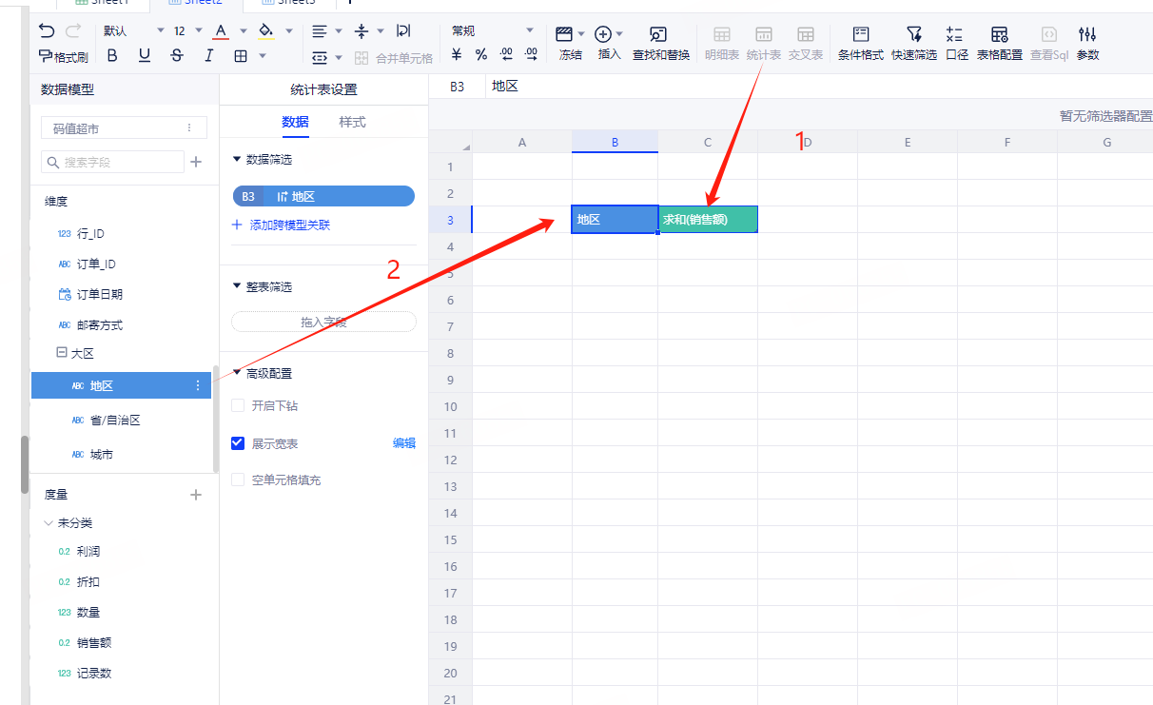Enable the 开启下钻 checkbox

click(x=239, y=406)
